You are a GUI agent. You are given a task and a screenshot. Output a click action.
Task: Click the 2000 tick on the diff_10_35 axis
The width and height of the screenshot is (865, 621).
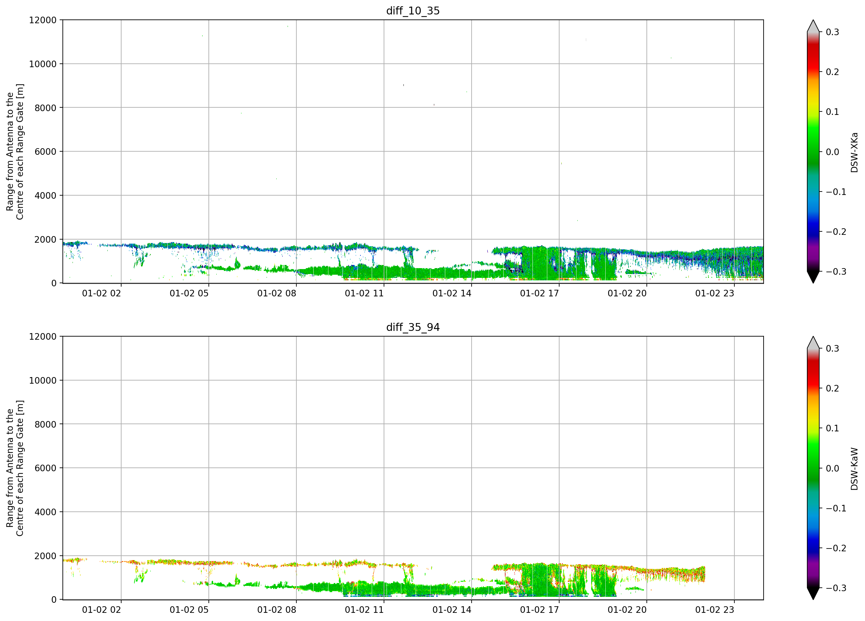46,239
